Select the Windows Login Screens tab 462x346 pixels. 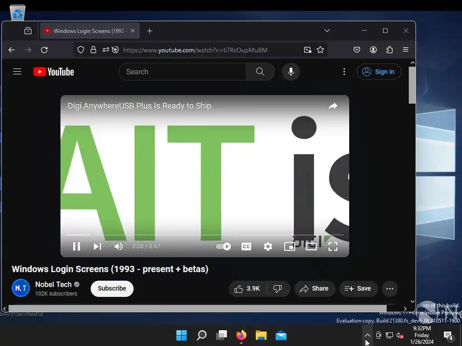click(x=90, y=31)
